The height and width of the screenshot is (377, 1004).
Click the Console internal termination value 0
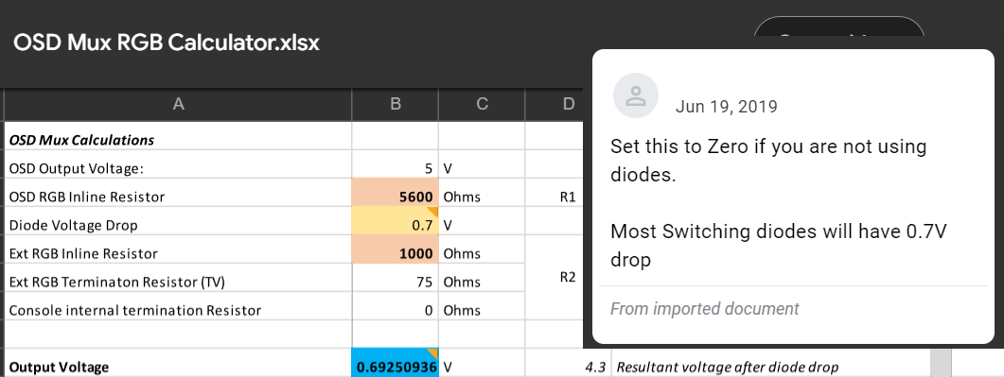[x=395, y=310]
